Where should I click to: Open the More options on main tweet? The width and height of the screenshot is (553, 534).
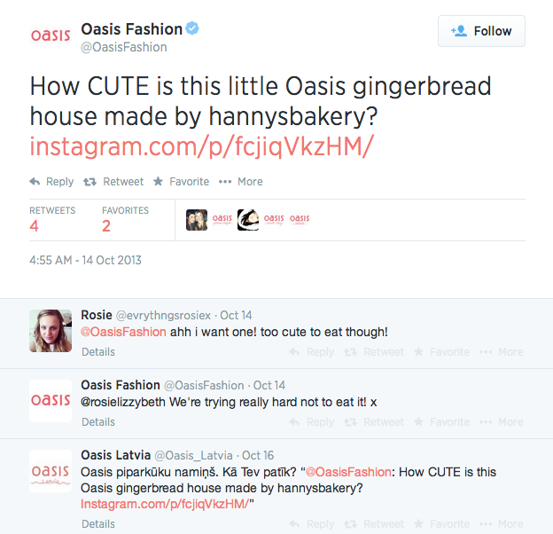point(240,181)
